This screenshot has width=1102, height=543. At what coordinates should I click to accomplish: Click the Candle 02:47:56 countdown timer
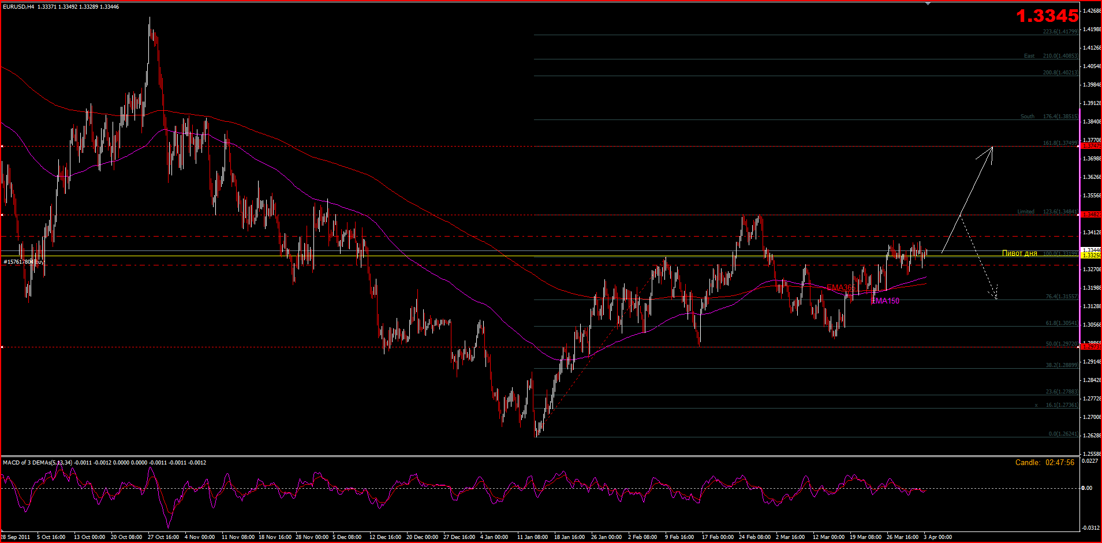[x=1045, y=463]
